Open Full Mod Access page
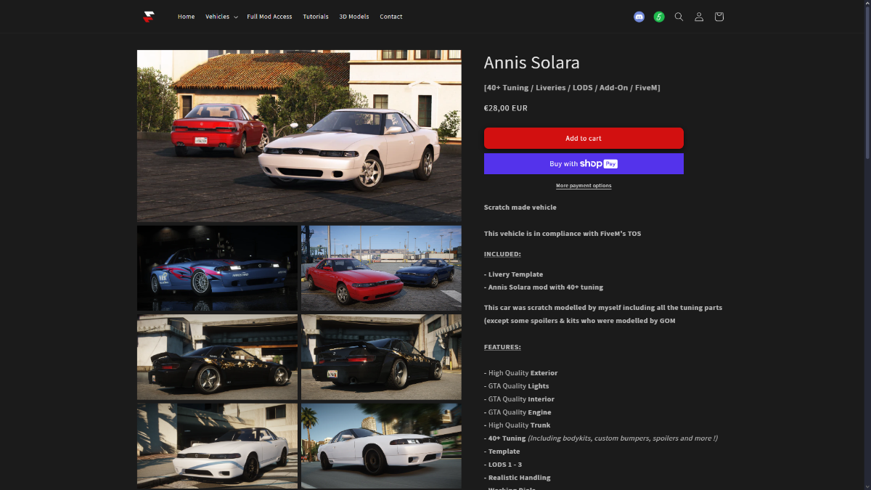The width and height of the screenshot is (871, 490). coord(269,17)
